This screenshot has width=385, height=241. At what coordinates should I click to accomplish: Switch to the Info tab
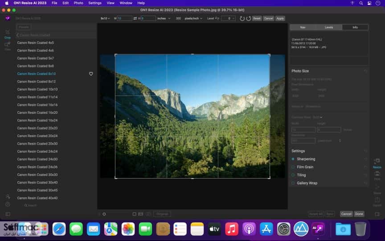click(x=355, y=27)
